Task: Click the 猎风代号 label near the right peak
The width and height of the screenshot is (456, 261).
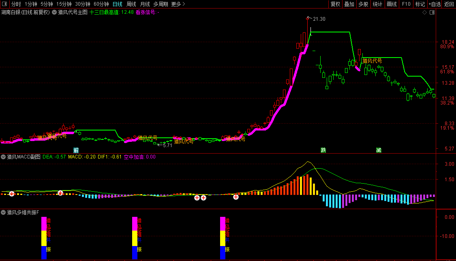Action: (x=372, y=61)
